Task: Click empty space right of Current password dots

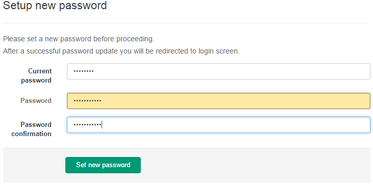Action: pos(231,71)
